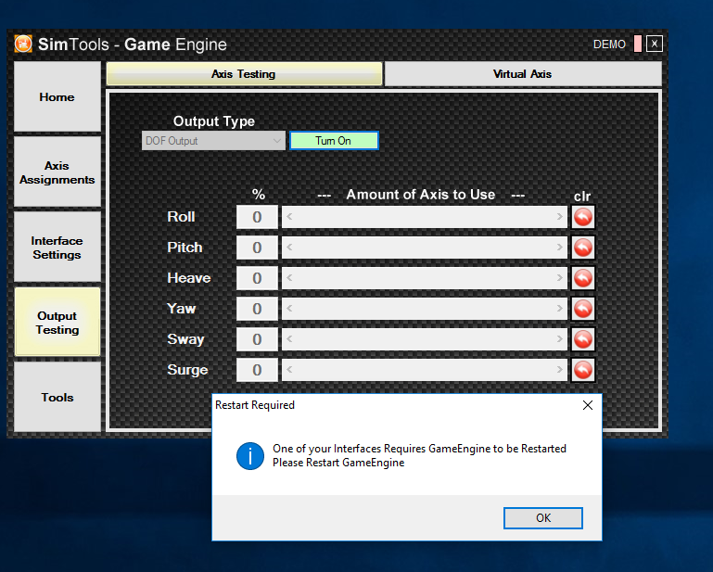Switch to the Virtual Axis tab
713x572 pixels.
523,73
